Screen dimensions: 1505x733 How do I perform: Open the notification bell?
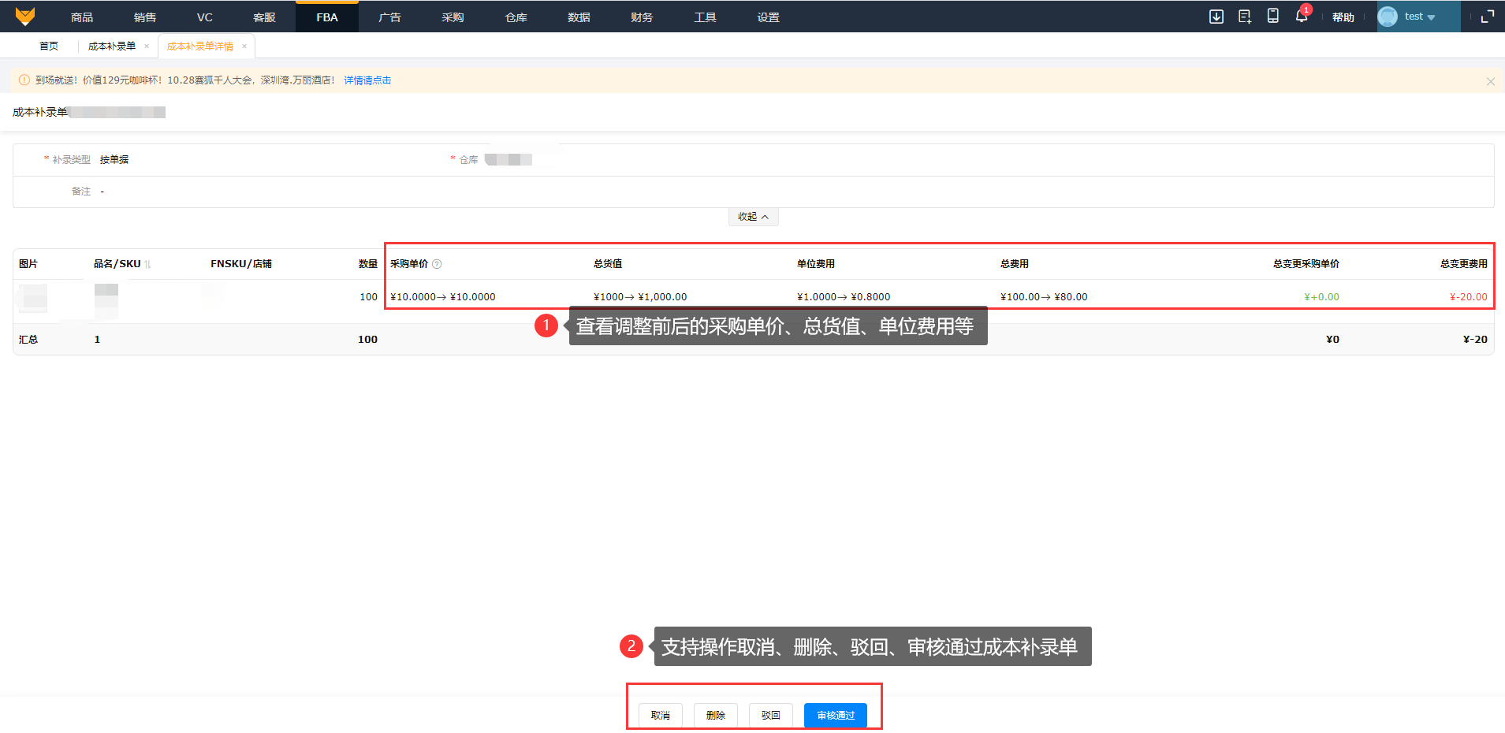pyautogui.click(x=1301, y=17)
